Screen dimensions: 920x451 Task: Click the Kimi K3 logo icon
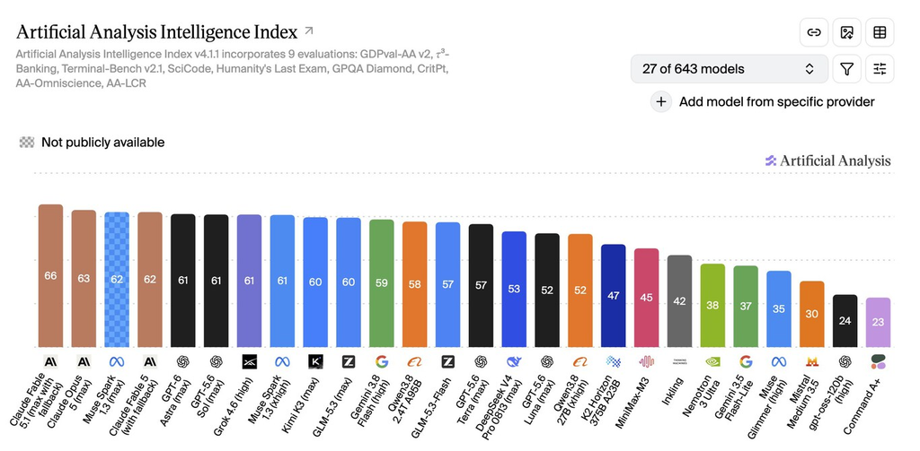point(315,362)
